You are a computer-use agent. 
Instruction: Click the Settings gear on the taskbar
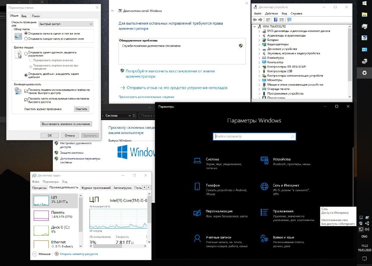(364, 73)
